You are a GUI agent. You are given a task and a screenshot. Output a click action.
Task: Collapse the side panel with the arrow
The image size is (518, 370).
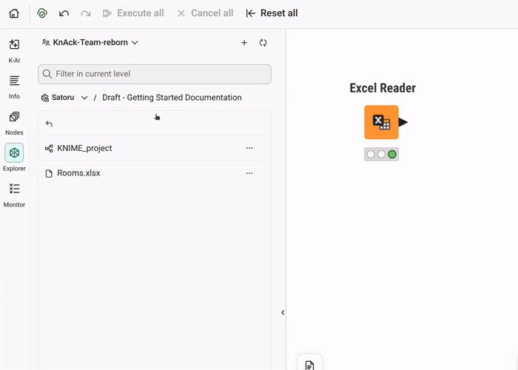point(283,312)
